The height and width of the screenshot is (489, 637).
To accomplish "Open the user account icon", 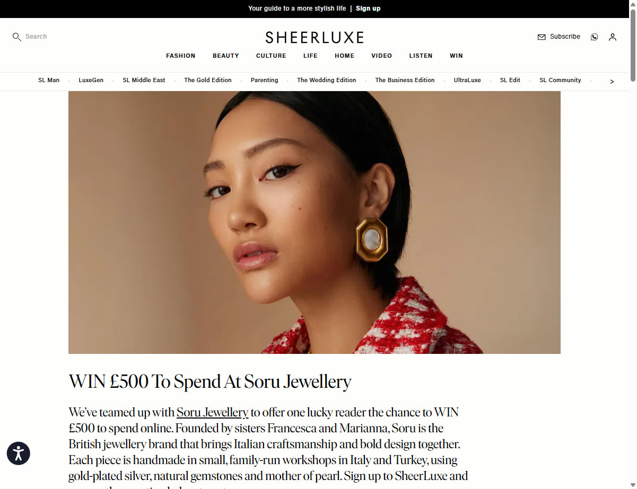I will tap(612, 37).
